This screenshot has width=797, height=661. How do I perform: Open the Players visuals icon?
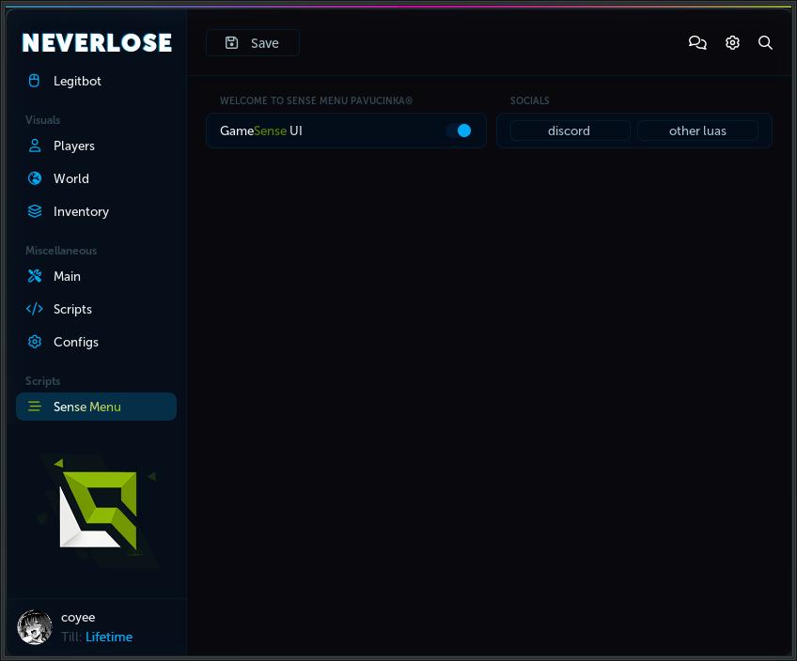coord(35,146)
